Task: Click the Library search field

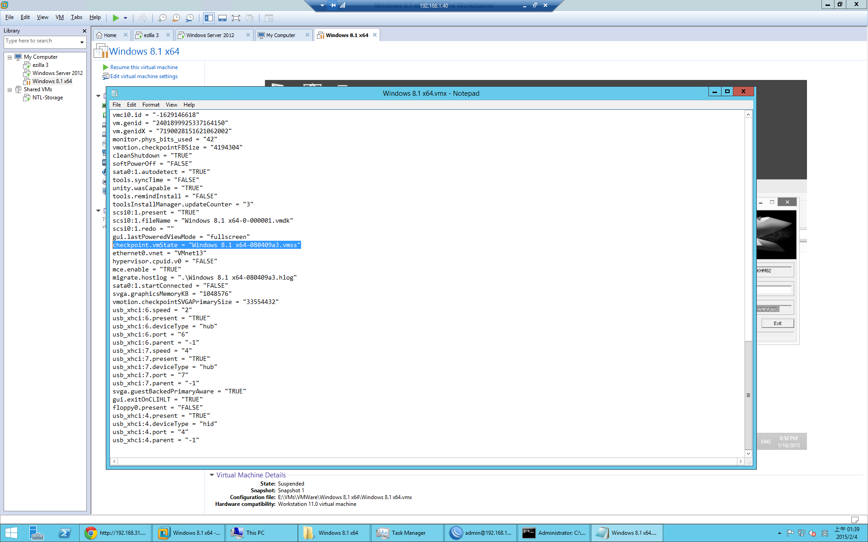Action: 41,41
